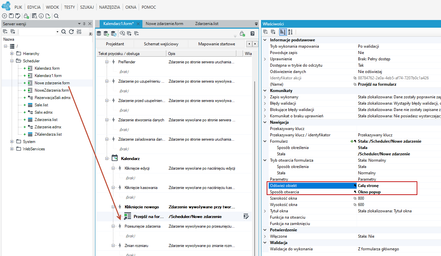Viewport: 441px width, 256px height.
Task: Collapse the Komunikaty property section
Action: [x=265, y=91]
